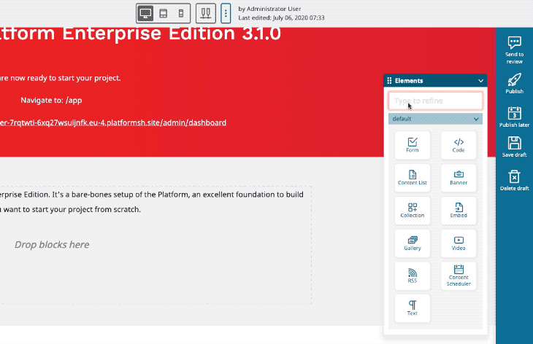This screenshot has width=533, height=344.
Task: Open Publish later calendar action
Action: 514,117
